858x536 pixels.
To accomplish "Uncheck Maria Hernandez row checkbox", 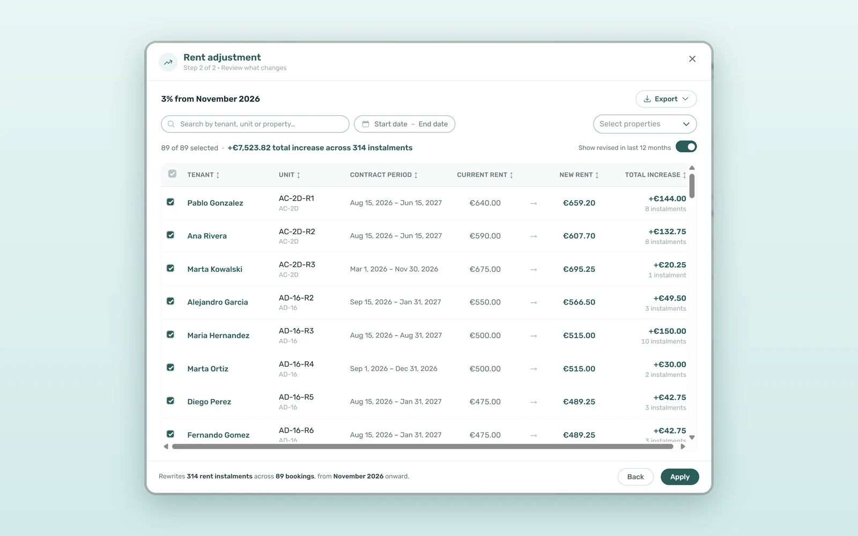I will click(171, 334).
